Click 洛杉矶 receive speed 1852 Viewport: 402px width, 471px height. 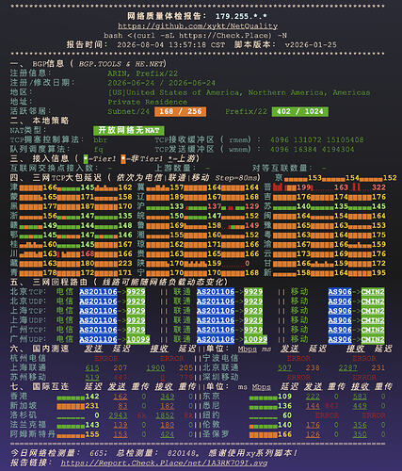[165, 415]
